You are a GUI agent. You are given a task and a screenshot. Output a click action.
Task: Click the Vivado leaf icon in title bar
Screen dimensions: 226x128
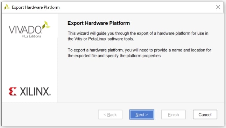(x=7, y=7)
